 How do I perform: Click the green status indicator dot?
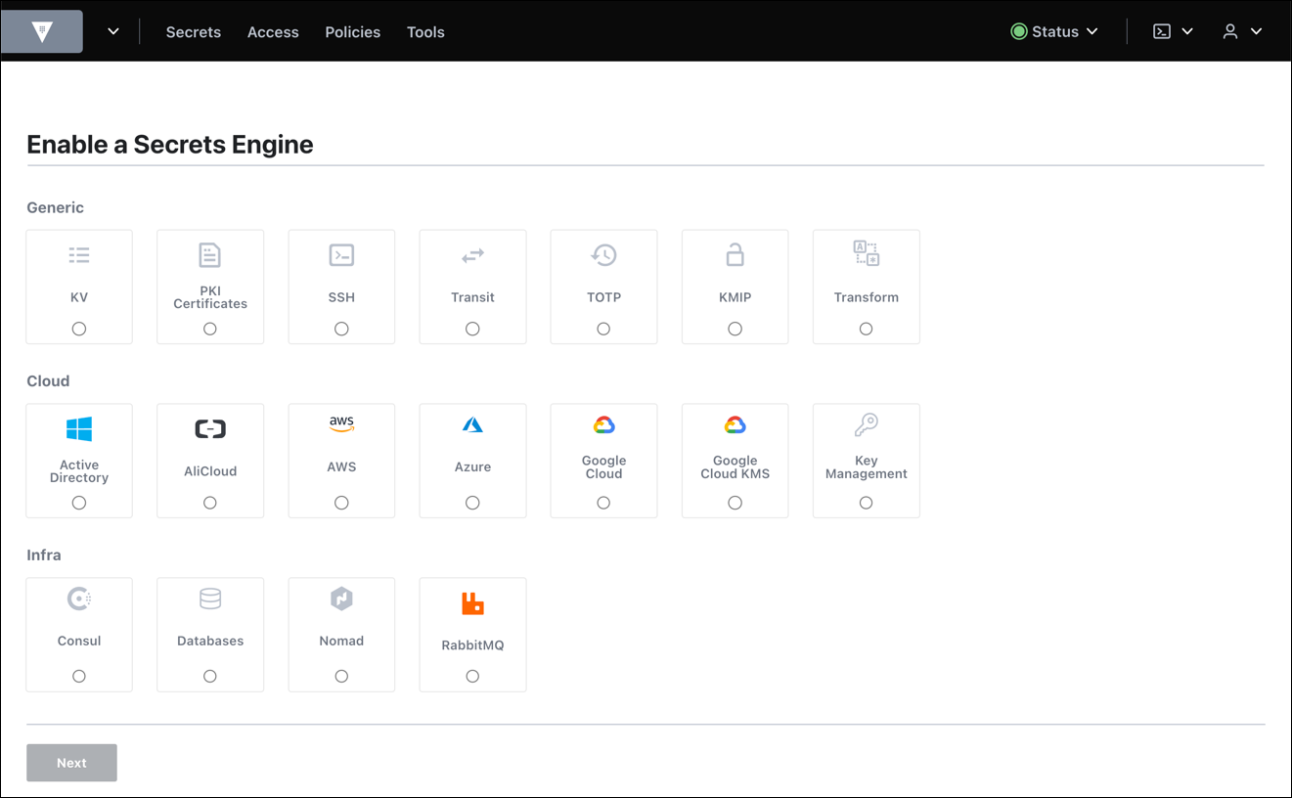pos(1018,30)
